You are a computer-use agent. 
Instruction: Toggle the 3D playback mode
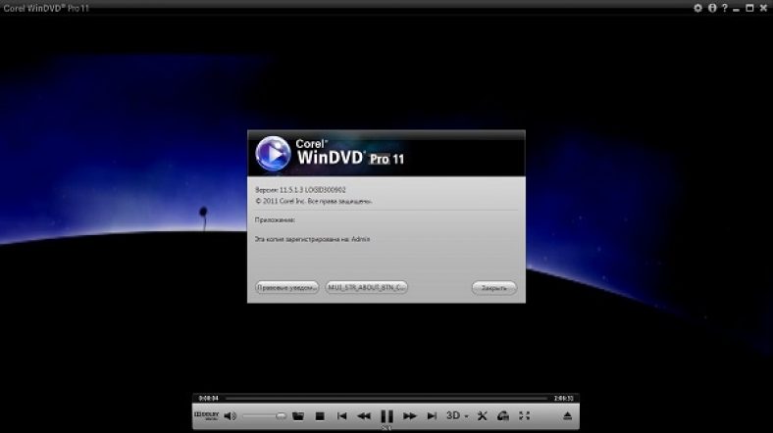[x=453, y=415]
